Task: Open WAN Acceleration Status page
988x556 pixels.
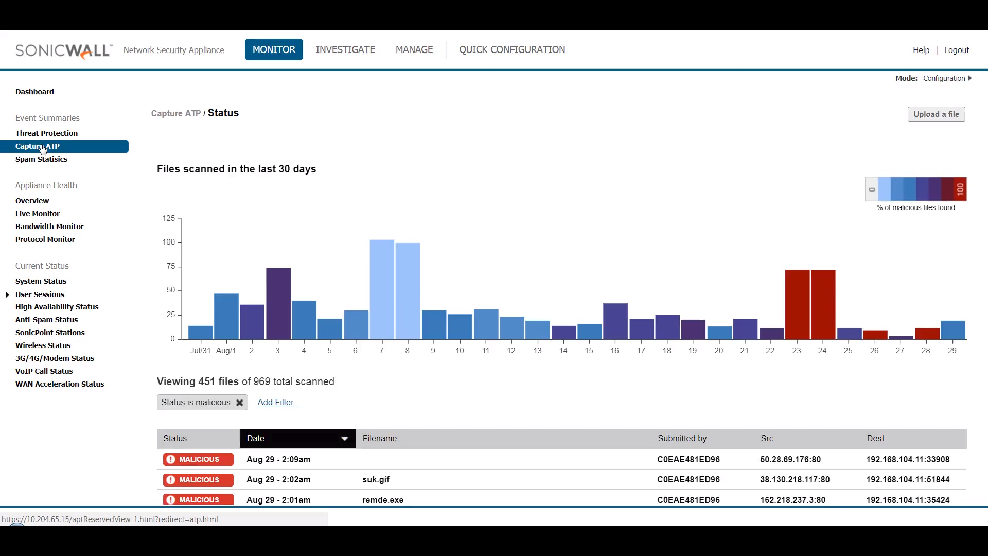Action: tap(60, 384)
